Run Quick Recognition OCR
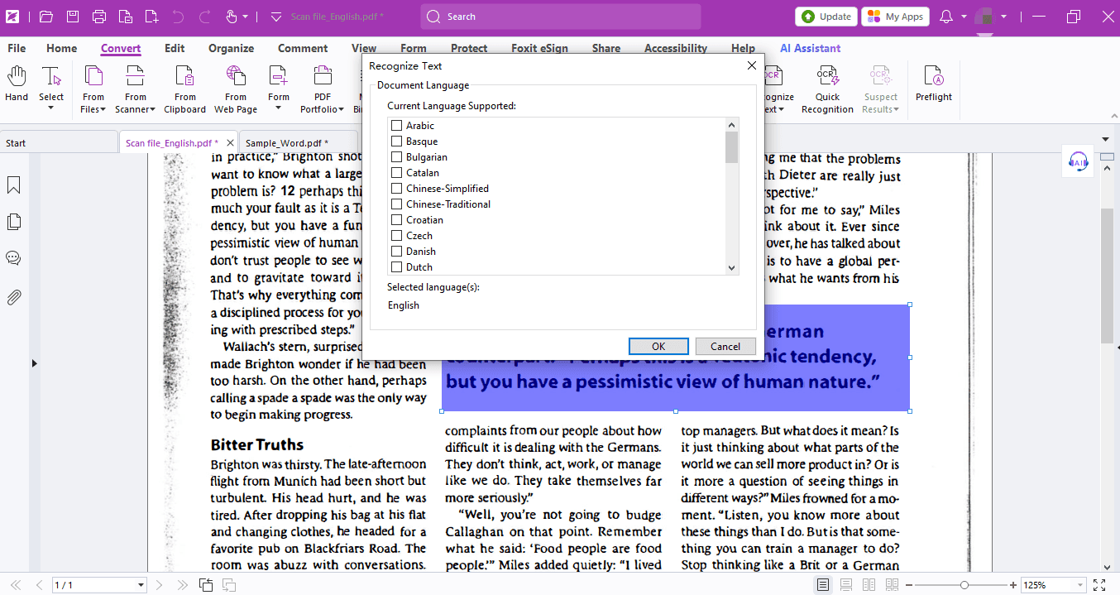 [x=827, y=89]
